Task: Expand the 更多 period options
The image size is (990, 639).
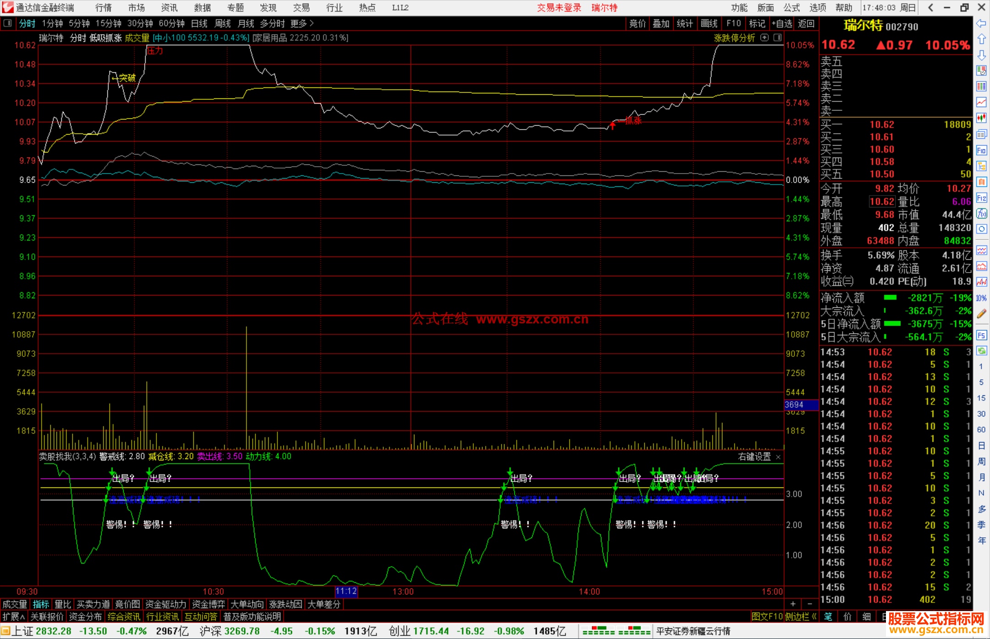Action: tap(302, 23)
